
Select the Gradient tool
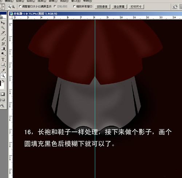click(x=3, y=49)
